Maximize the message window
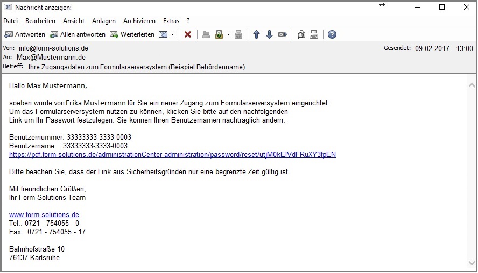Image resolution: width=478 pixels, height=273 pixels. [x=442, y=7]
